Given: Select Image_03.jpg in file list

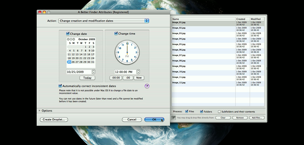Looking at the screenshot, I should 218,35.
